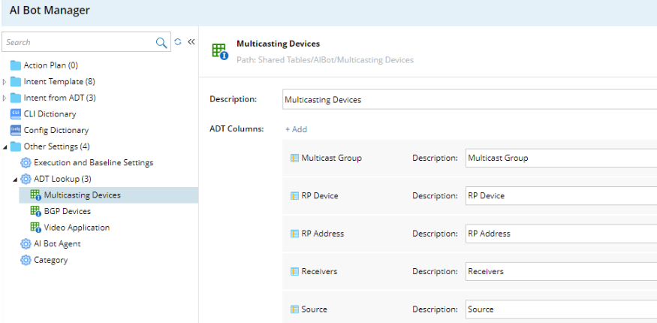Collapse the left panel with double-chevron icon
Image resolution: width=657 pixels, height=323 pixels.
(191, 42)
